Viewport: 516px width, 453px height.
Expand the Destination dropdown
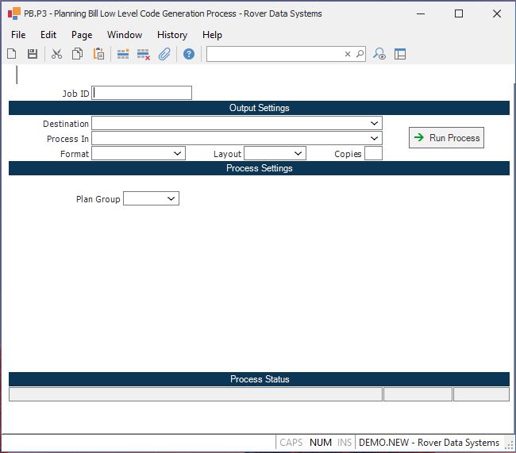click(374, 123)
